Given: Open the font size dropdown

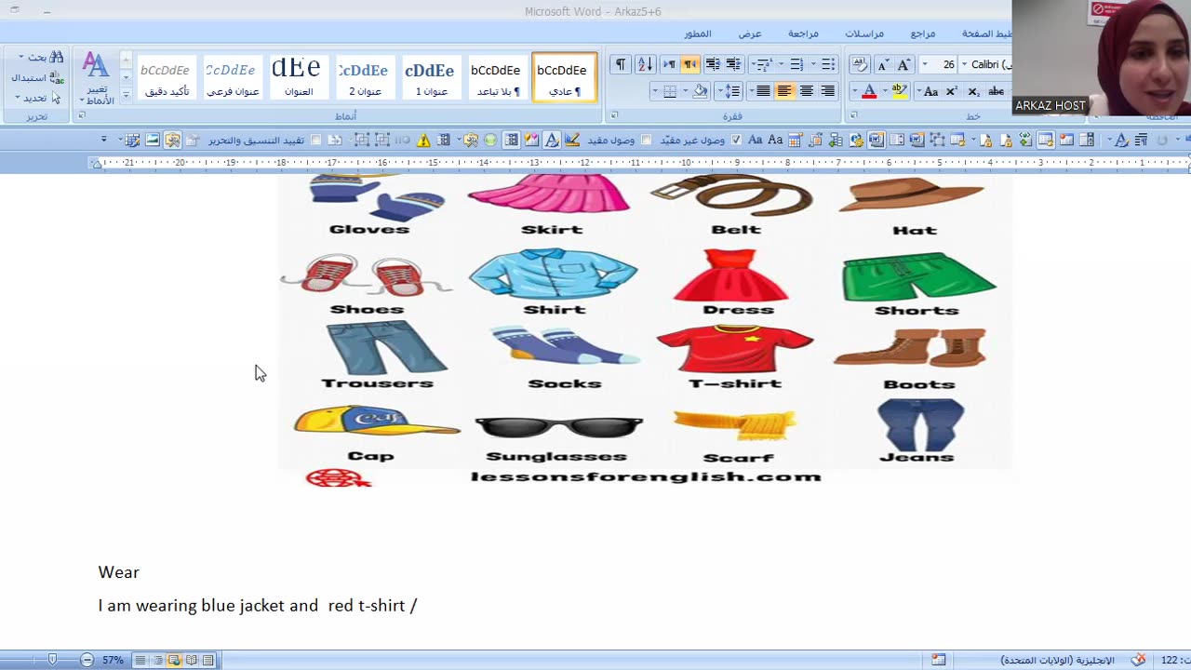Looking at the screenshot, I should pos(925,64).
